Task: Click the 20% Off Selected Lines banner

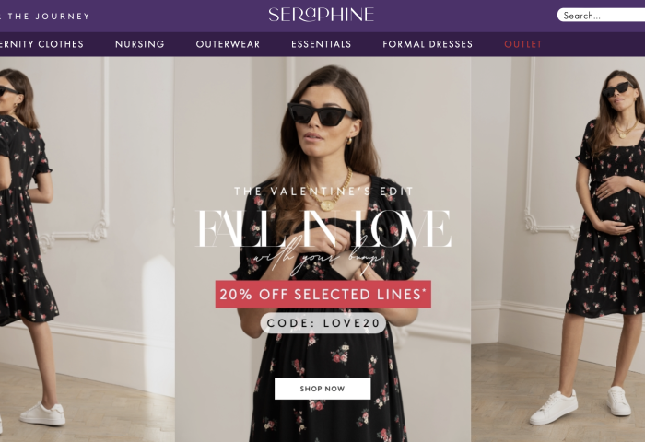Action: 323,295
